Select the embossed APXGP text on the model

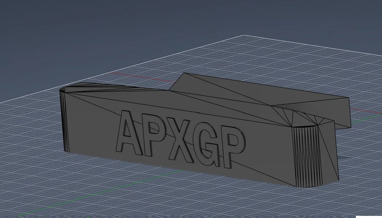click(x=180, y=139)
